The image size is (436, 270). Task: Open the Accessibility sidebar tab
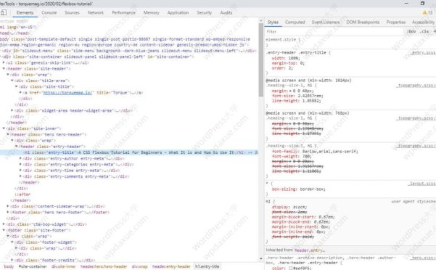(423, 22)
